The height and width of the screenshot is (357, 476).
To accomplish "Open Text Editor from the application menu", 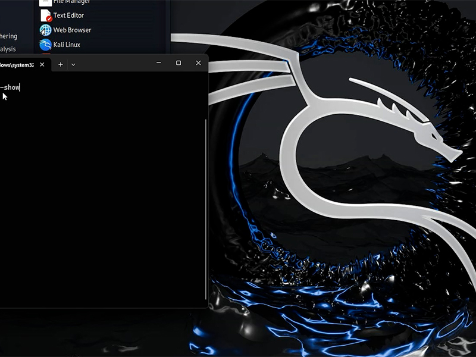I will pyautogui.click(x=62, y=15).
